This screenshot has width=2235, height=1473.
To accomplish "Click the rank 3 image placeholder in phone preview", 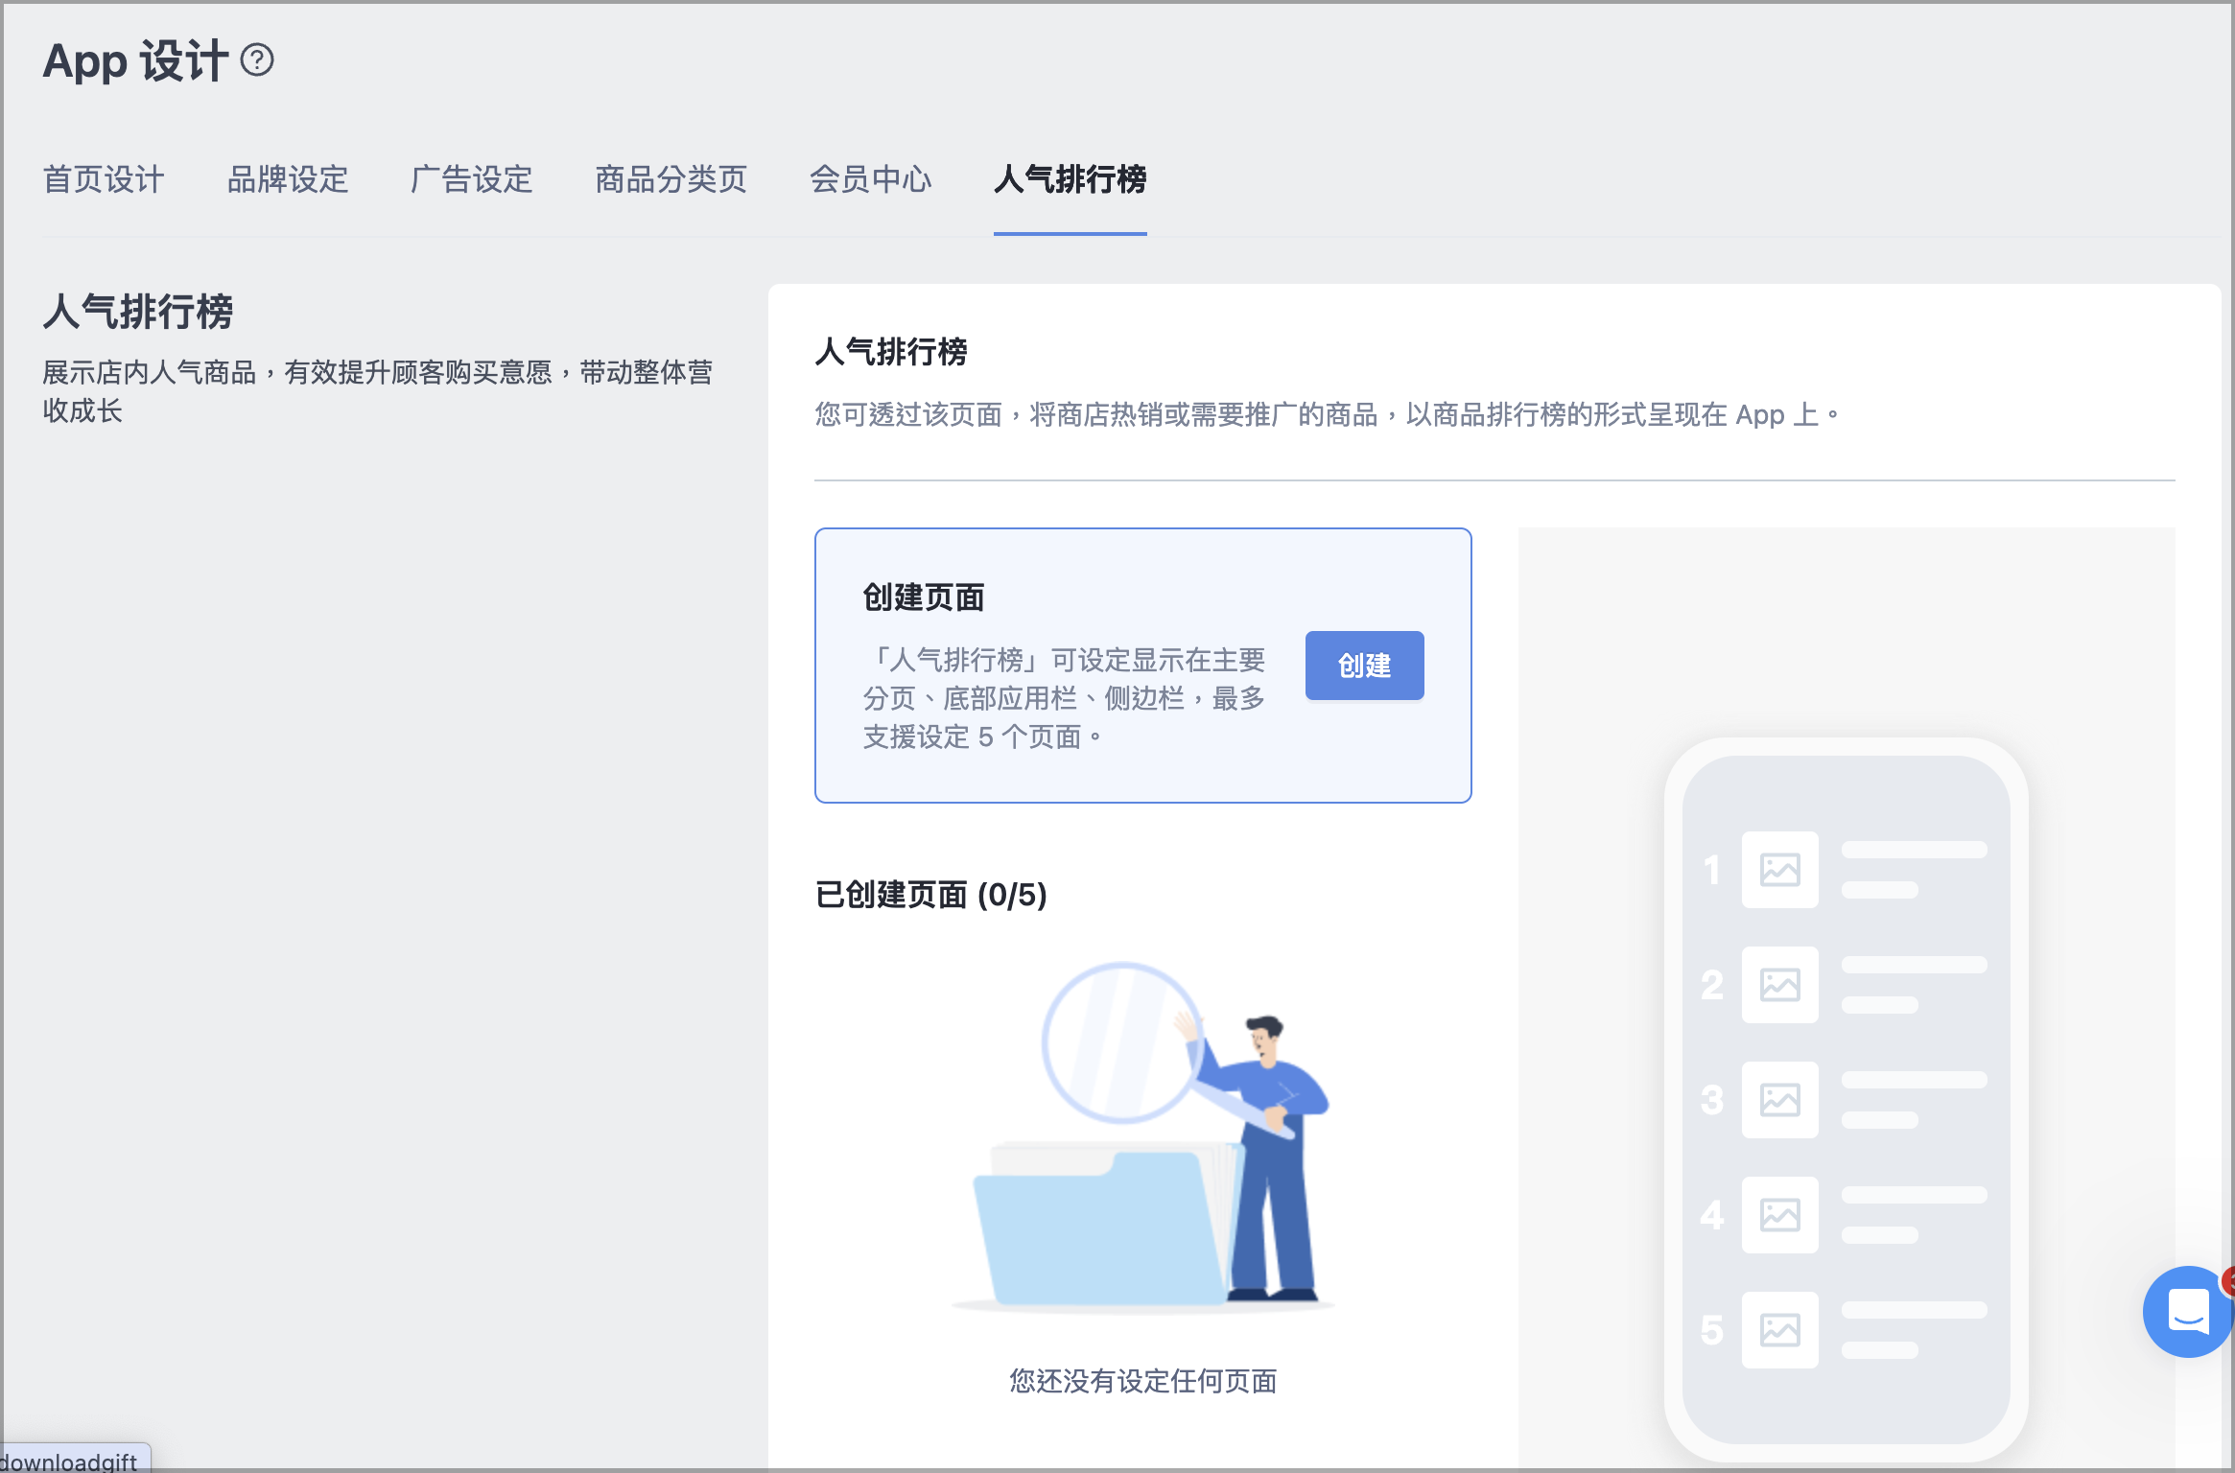I will [1779, 1100].
